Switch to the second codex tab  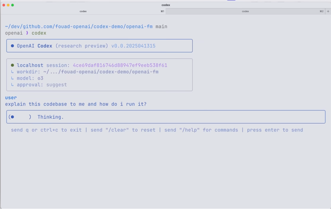pos(245,11)
